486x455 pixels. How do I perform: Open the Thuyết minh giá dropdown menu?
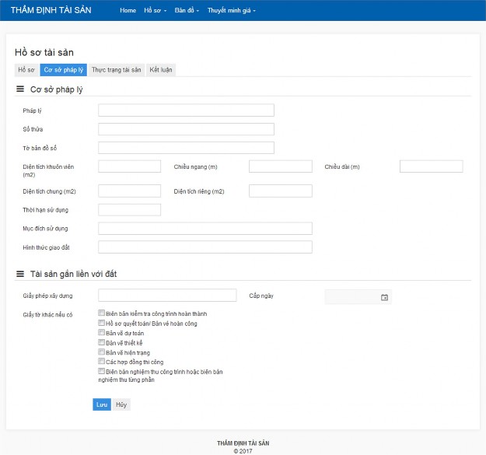tap(231, 11)
